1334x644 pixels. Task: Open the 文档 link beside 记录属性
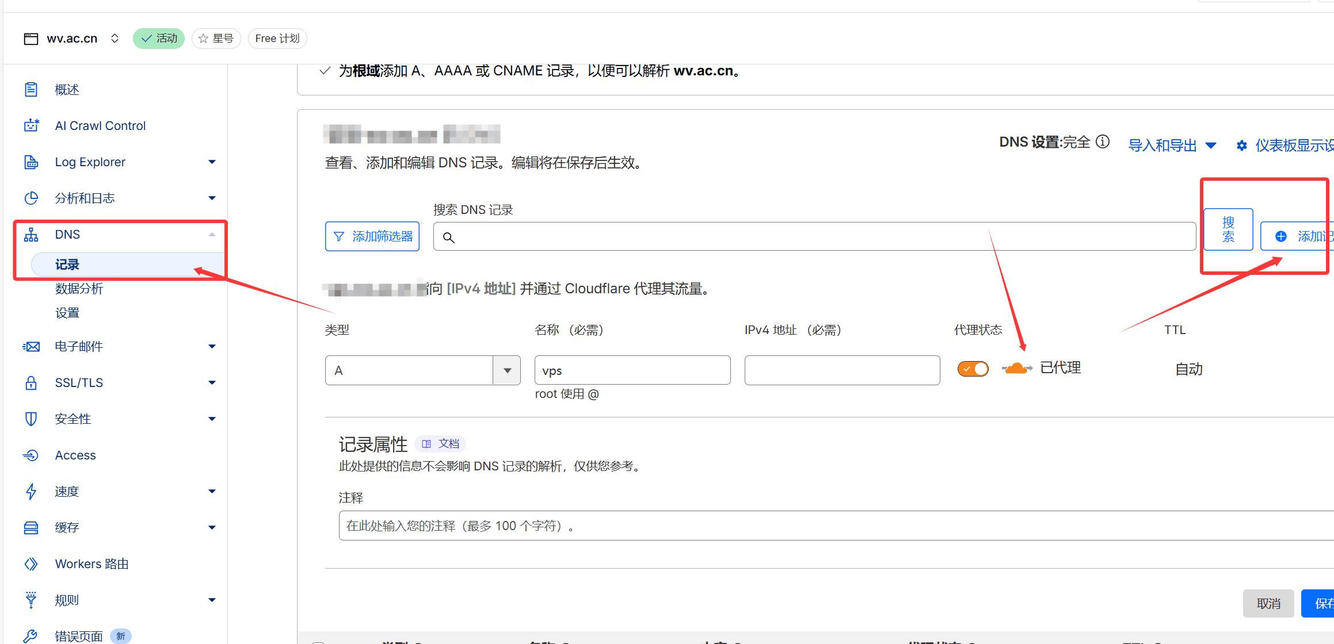[441, 444]
